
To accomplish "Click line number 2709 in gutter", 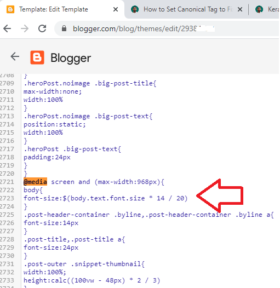I will pos(7,83).
